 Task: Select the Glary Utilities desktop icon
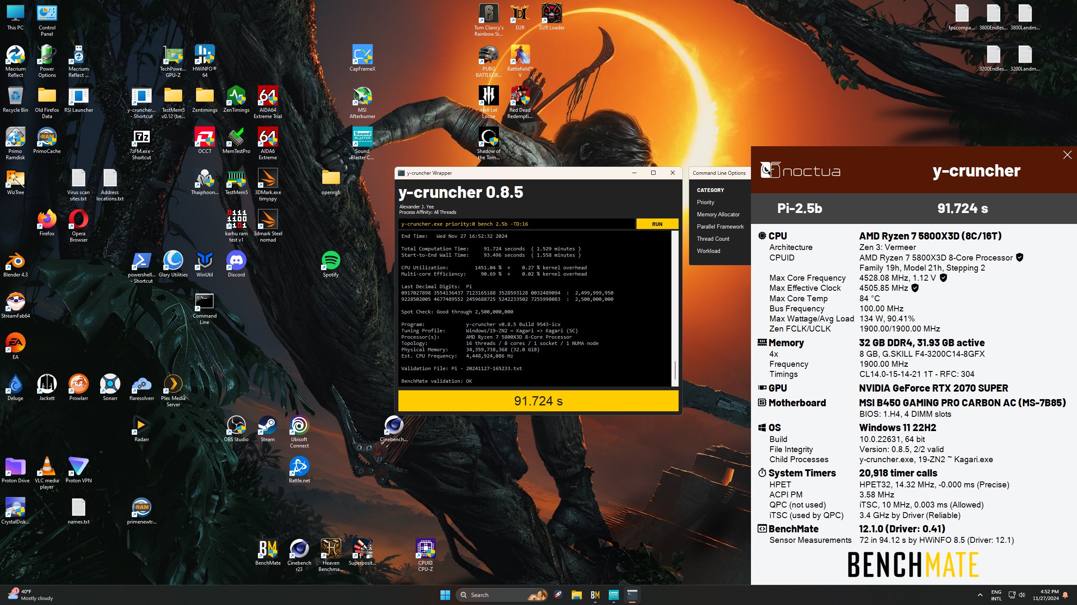(173, 264)
